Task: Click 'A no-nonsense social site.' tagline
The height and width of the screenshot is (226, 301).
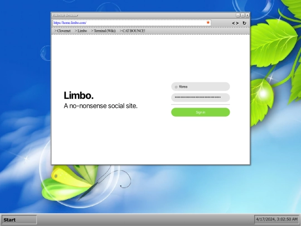Action: point(100,106)
